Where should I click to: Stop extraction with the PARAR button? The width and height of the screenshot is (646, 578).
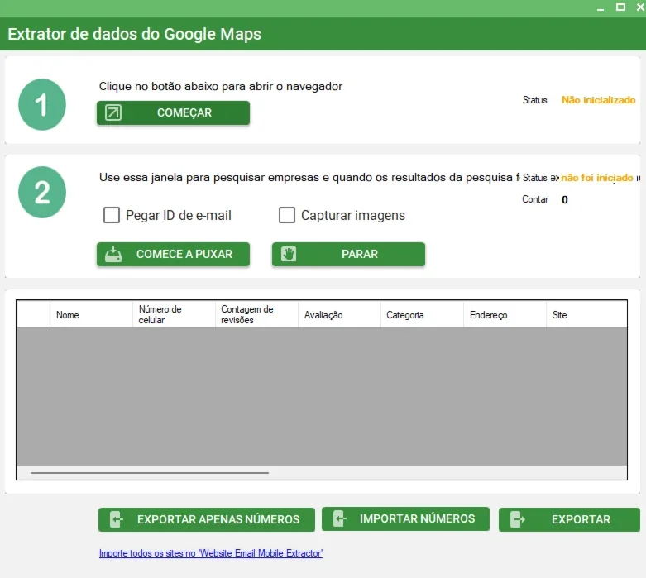click(348, 254)
